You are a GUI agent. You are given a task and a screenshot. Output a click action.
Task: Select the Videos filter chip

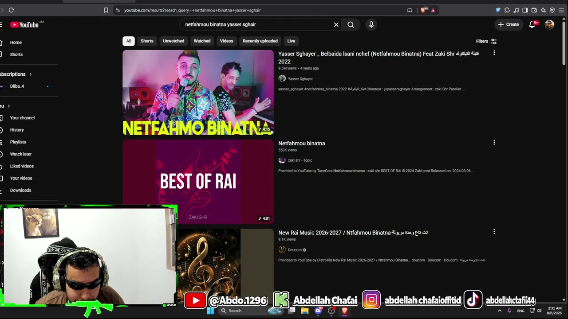(226, 41)
